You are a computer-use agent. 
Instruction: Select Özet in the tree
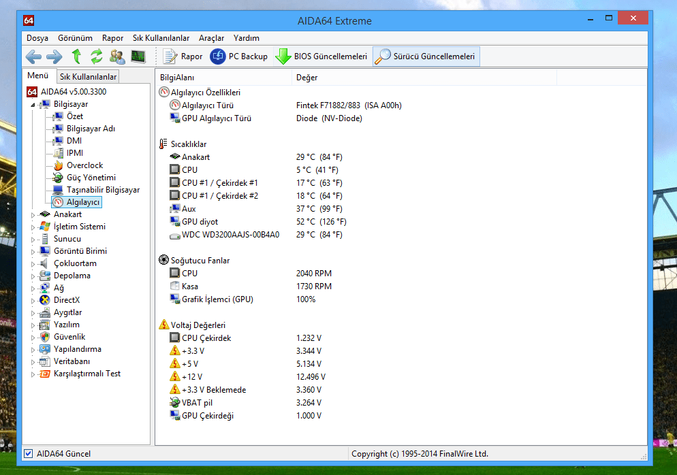coord(75,116)
